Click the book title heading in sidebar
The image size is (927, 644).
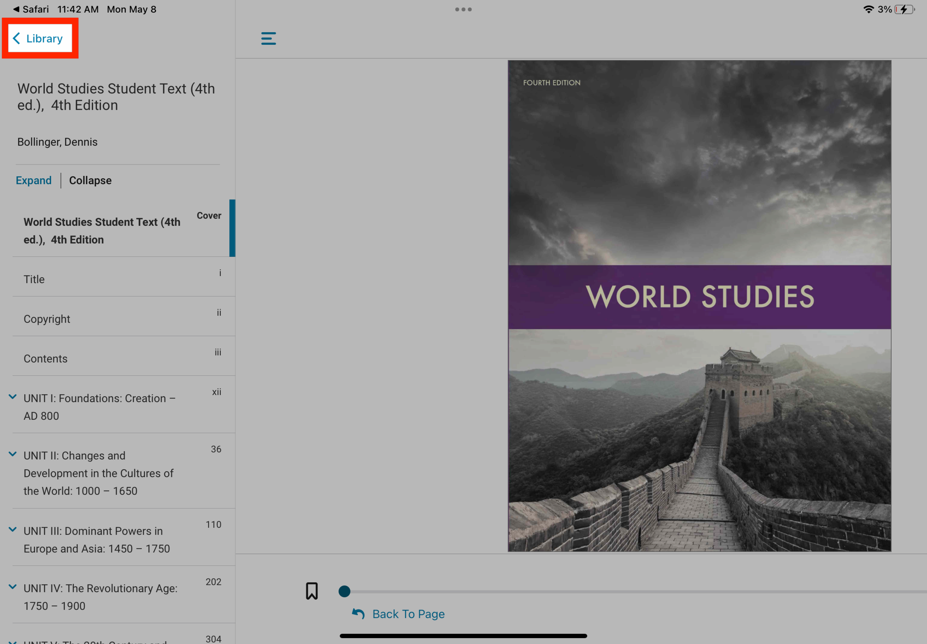(116, 97)
